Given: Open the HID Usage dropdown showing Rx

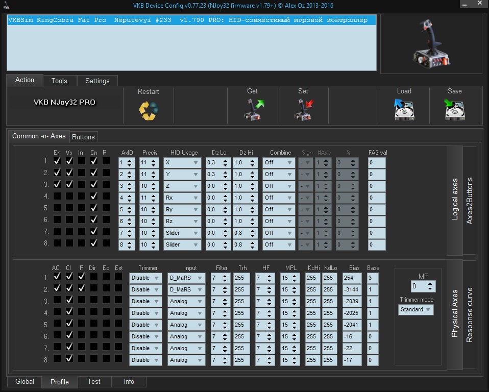Looking at the screenshot, I should click(x=182, y=198).
